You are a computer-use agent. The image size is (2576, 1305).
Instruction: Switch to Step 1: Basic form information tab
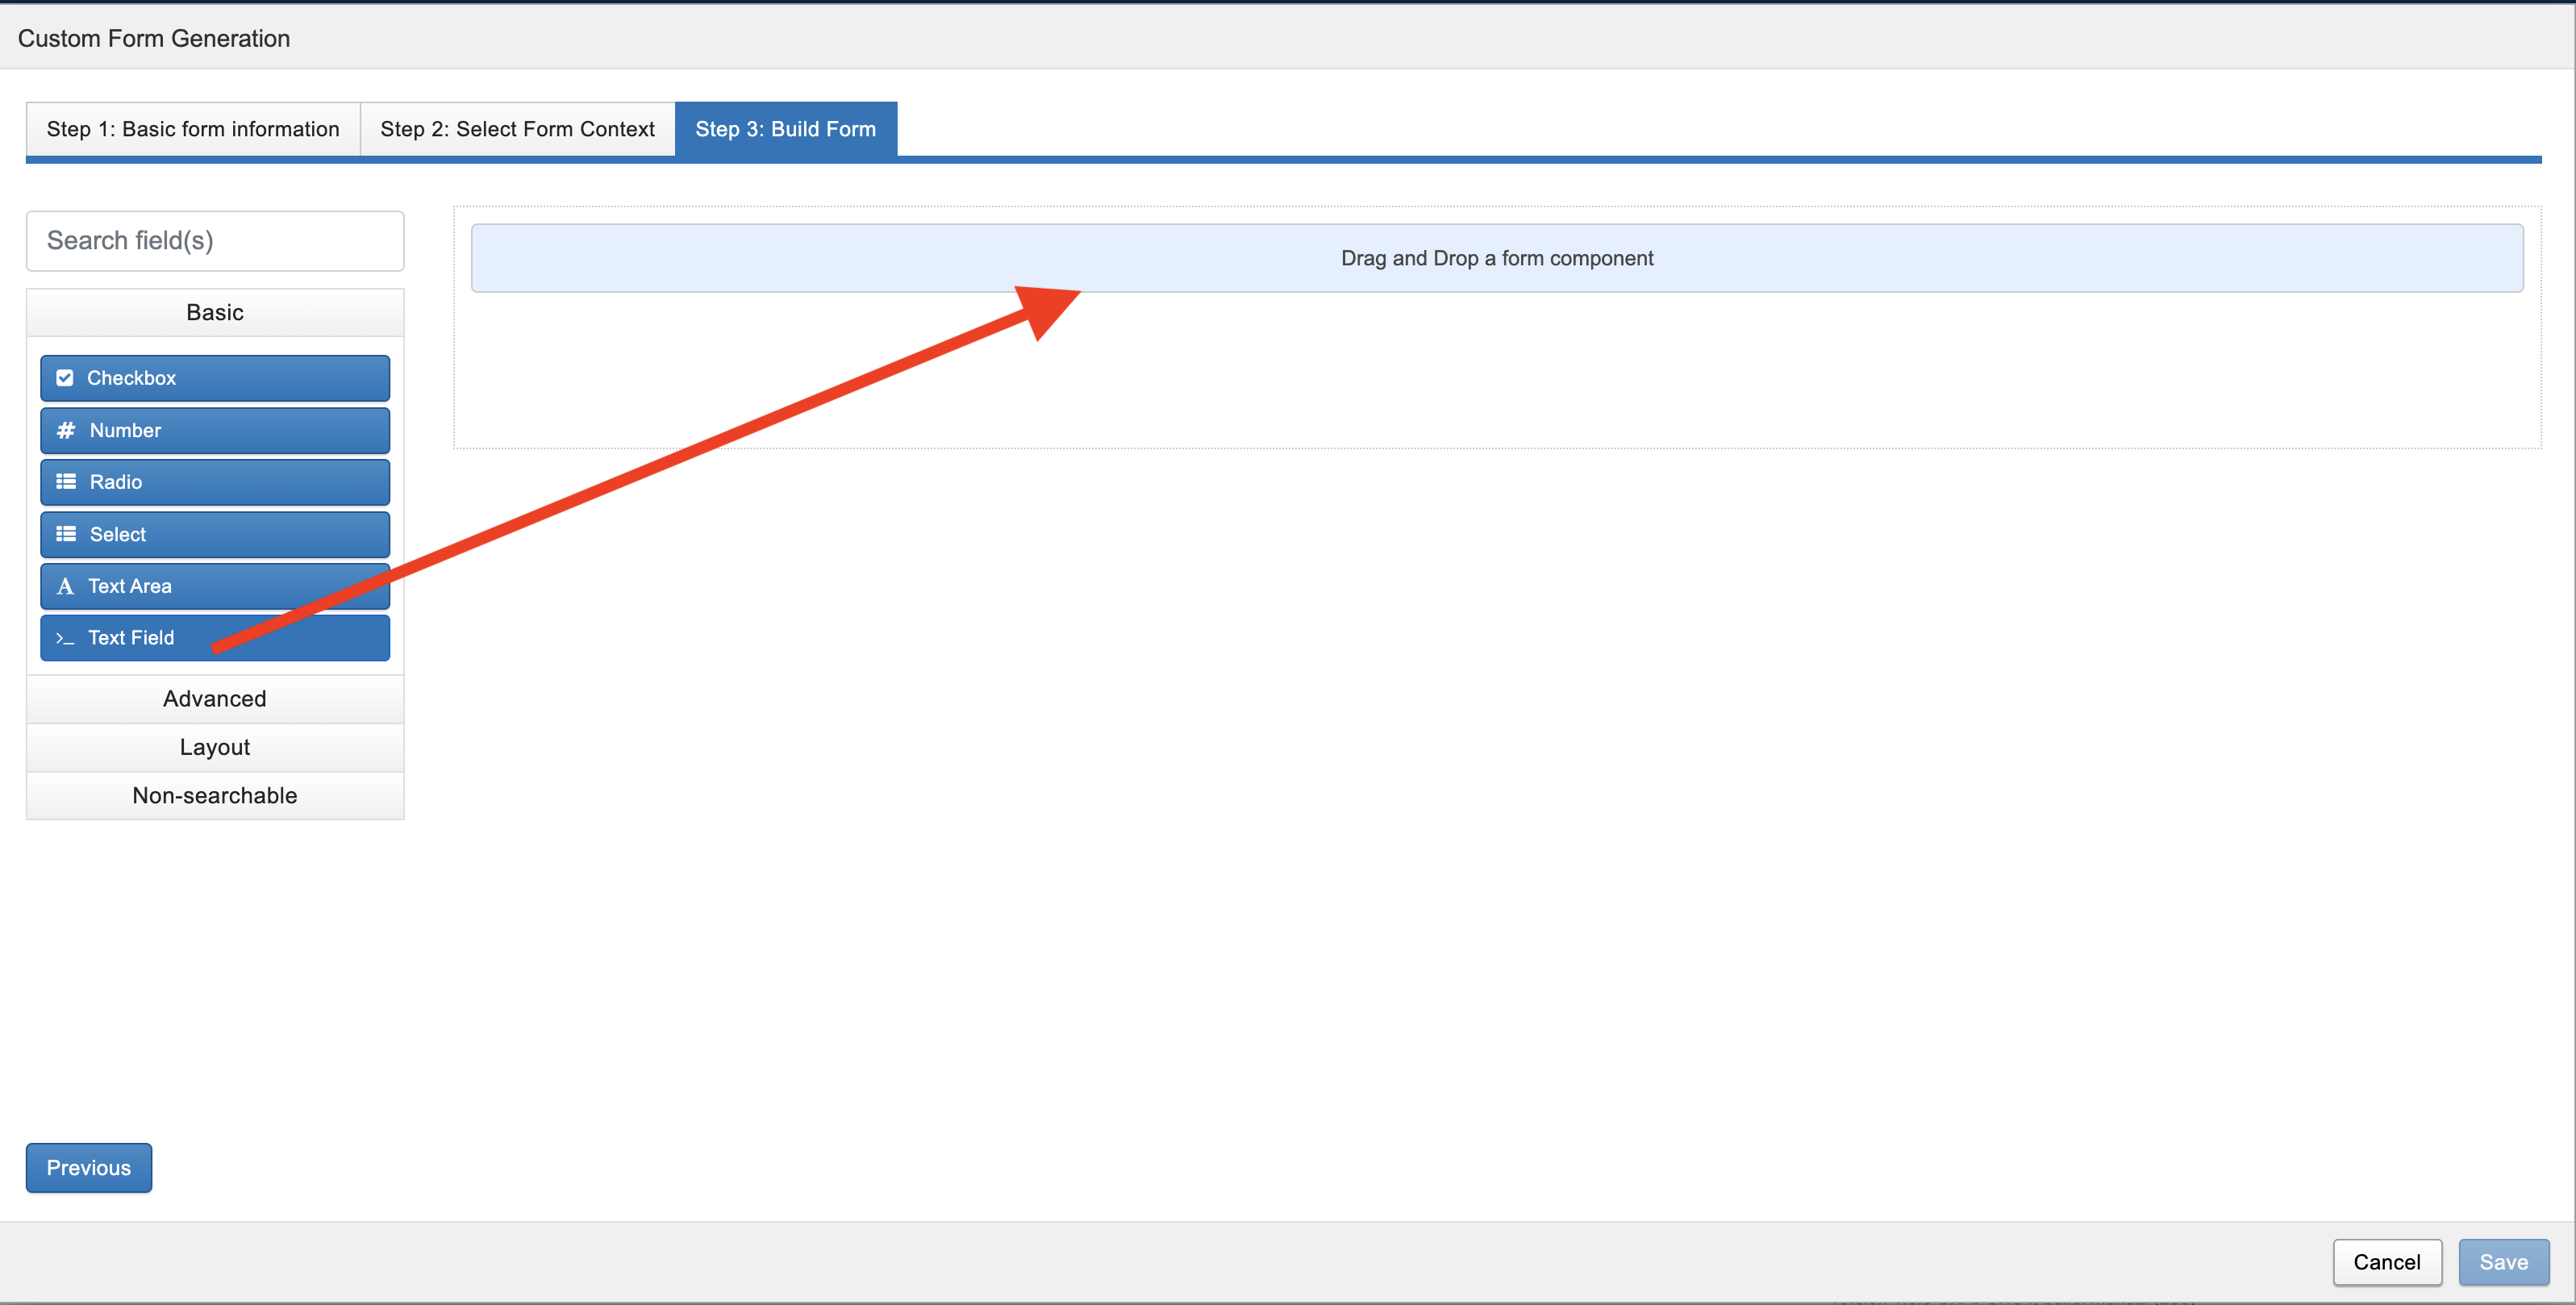pos(193,129)
